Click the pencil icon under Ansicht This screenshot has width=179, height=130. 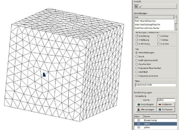click(141, 6)
